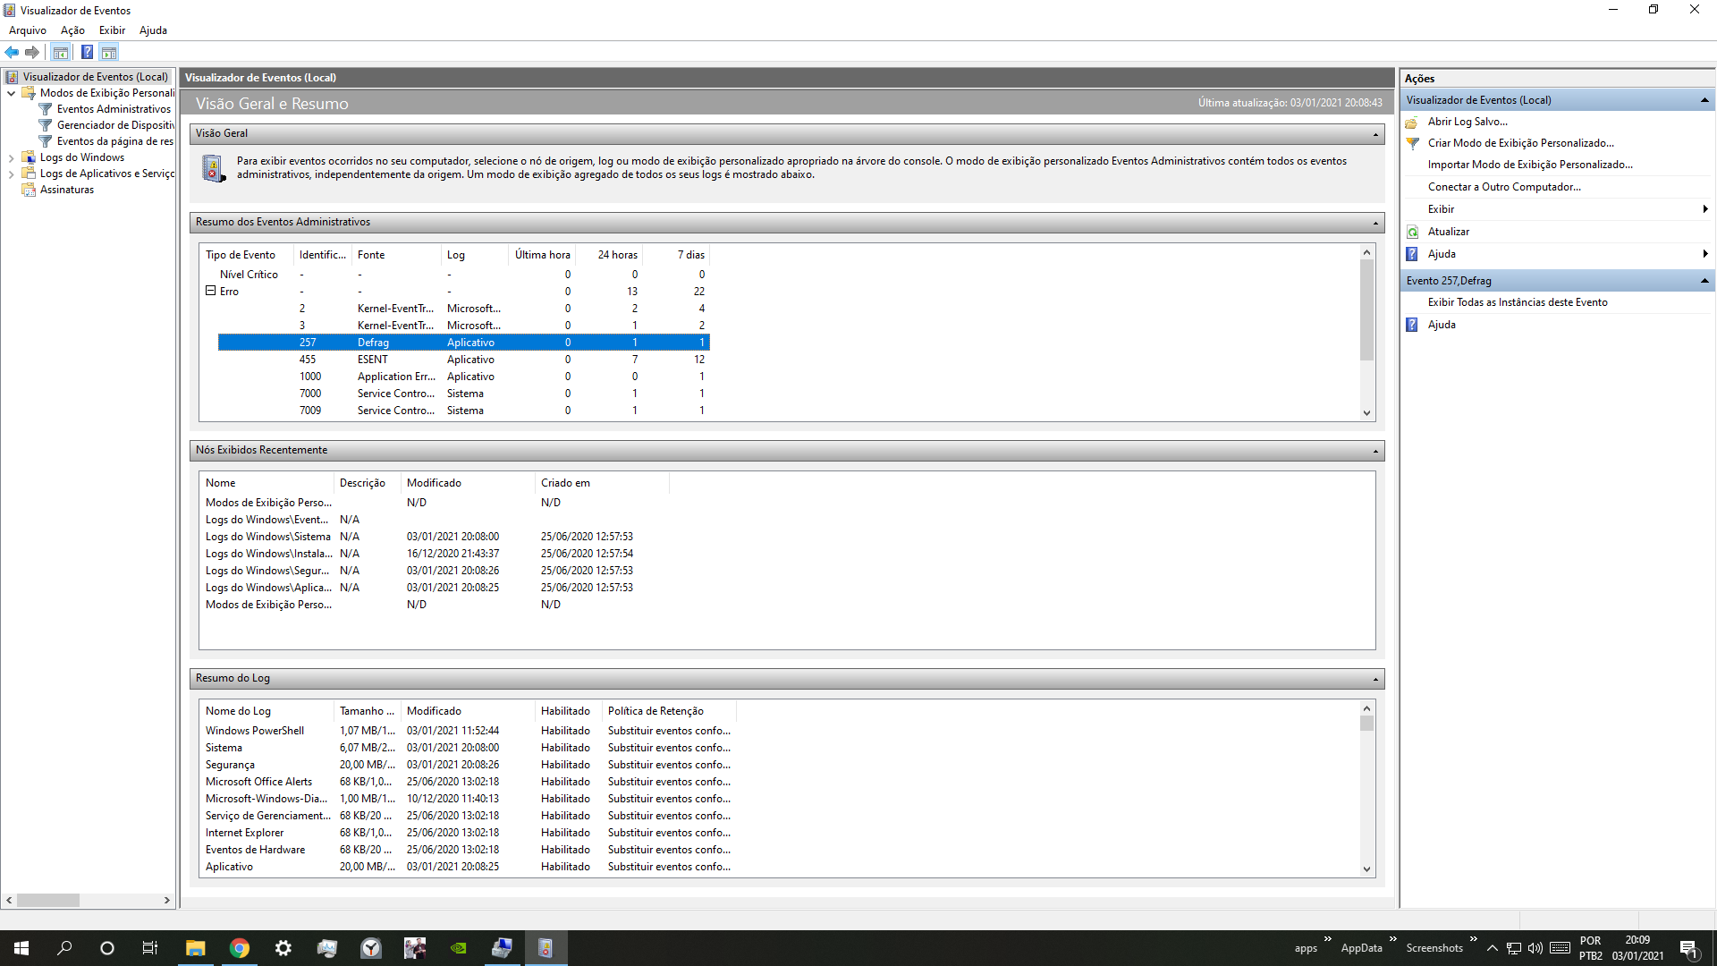Click the Event Viewer taskbar icon
The image size is (1717, 966).
pos(546,948)
